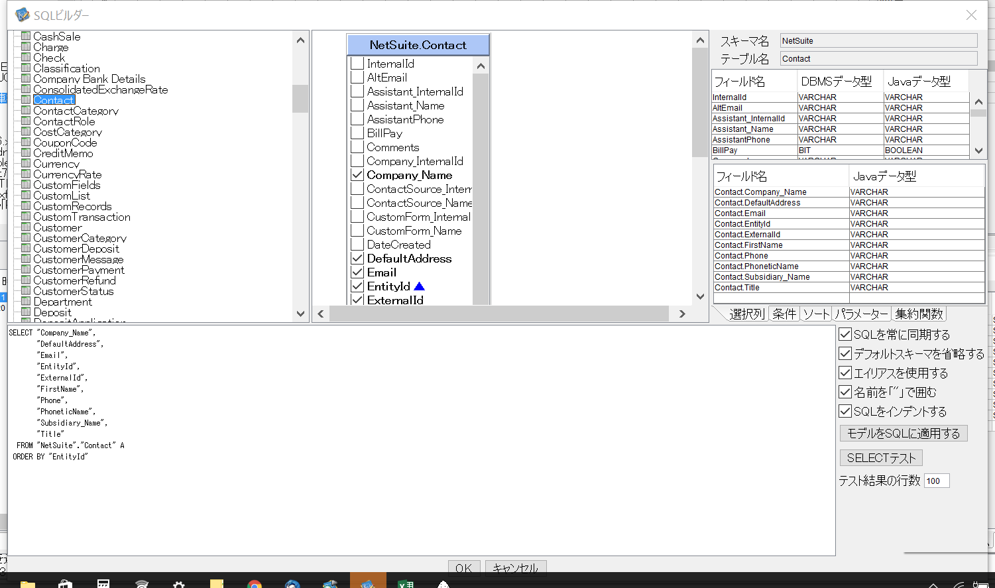Open Excel from the taskbar
Screen dimensions: 995x588
[406, 583]
